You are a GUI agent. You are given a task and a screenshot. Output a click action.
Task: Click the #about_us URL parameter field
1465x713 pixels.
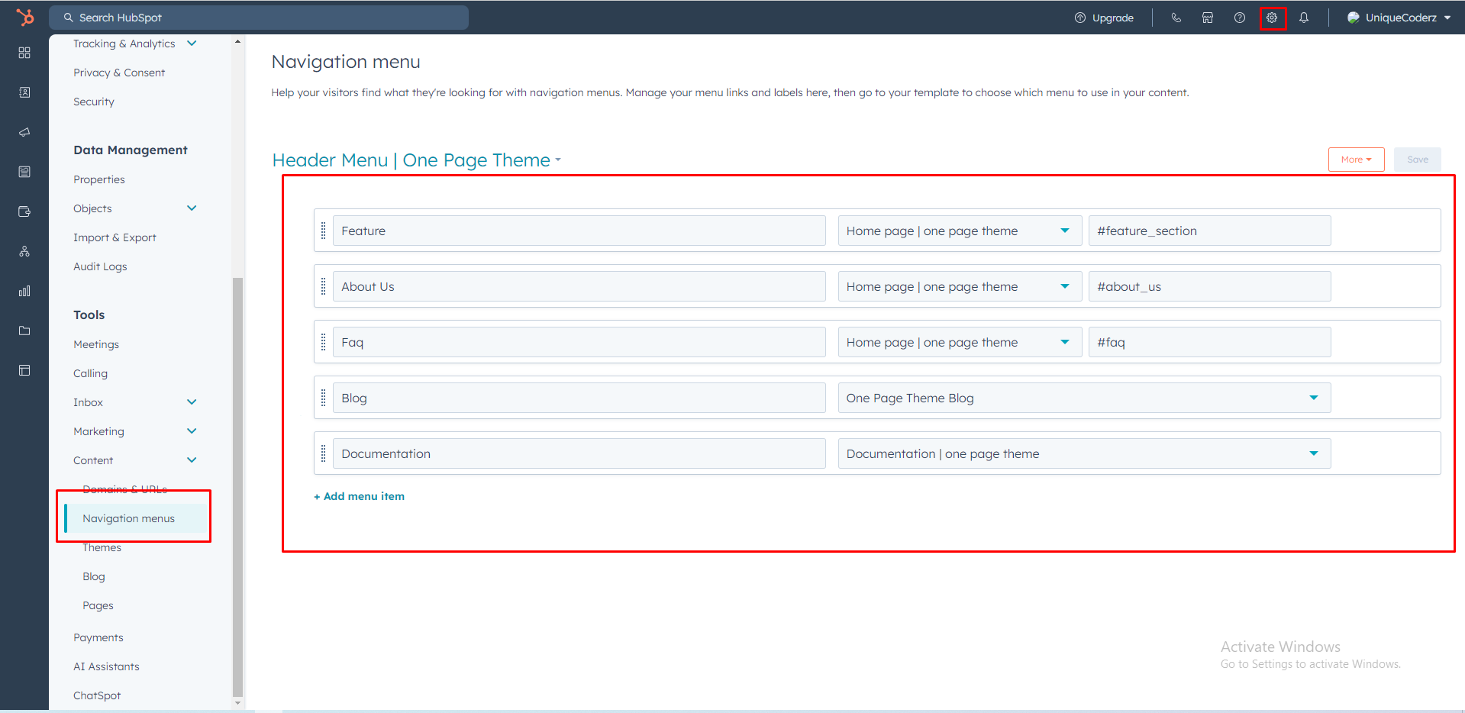coord(1209,286)
